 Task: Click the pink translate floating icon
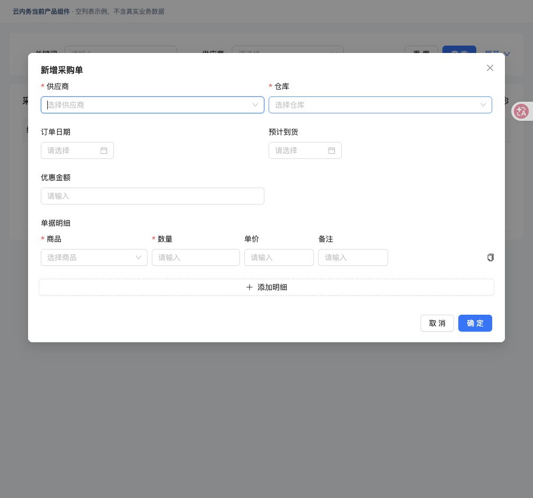[521, 111]
